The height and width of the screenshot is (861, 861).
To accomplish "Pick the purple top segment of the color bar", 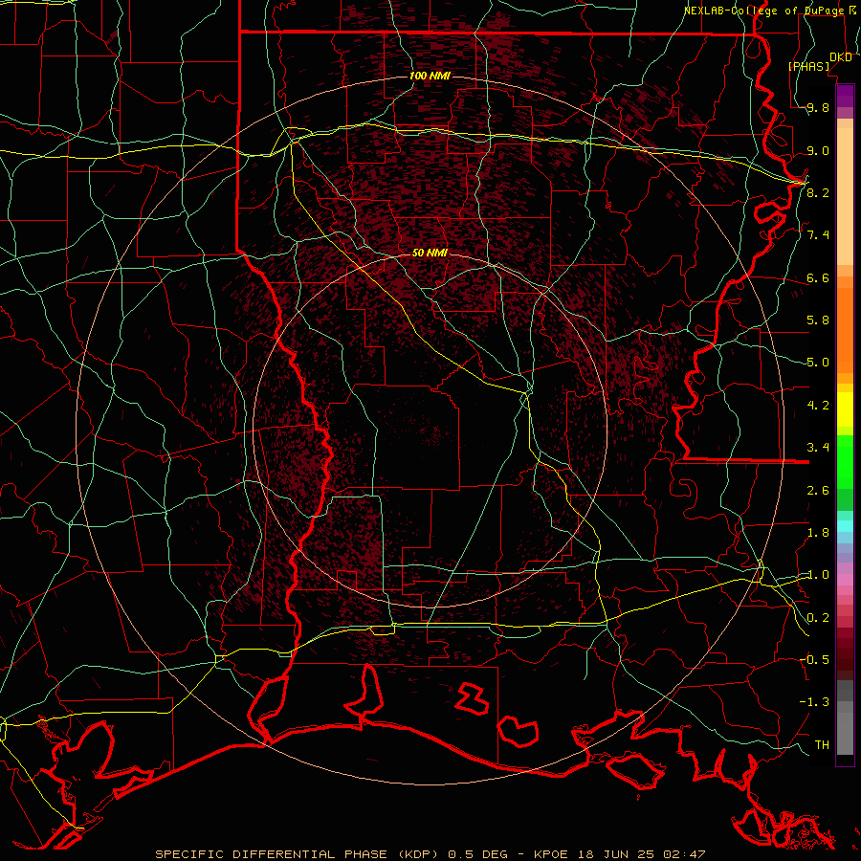I will [845, 96].
